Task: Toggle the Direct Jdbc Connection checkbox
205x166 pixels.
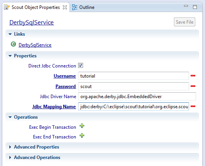Action: coord(80,66)
